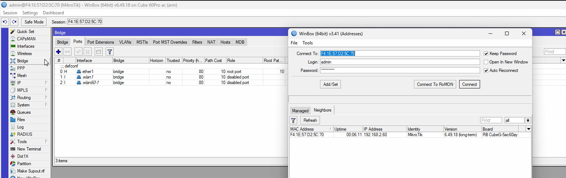
Task: Click the Redo arrow in main toolbar
Action: pyautogui.click(x=14, y=22)
